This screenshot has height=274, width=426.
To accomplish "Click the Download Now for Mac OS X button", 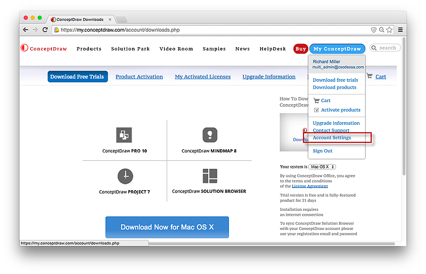I will click(x=167, y=227).
